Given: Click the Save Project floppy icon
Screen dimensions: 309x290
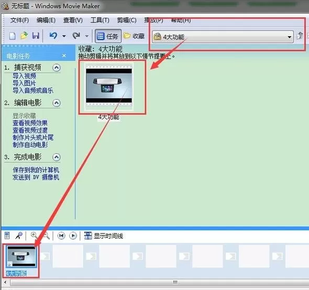Looking at the screenshot, I should 36,36.
